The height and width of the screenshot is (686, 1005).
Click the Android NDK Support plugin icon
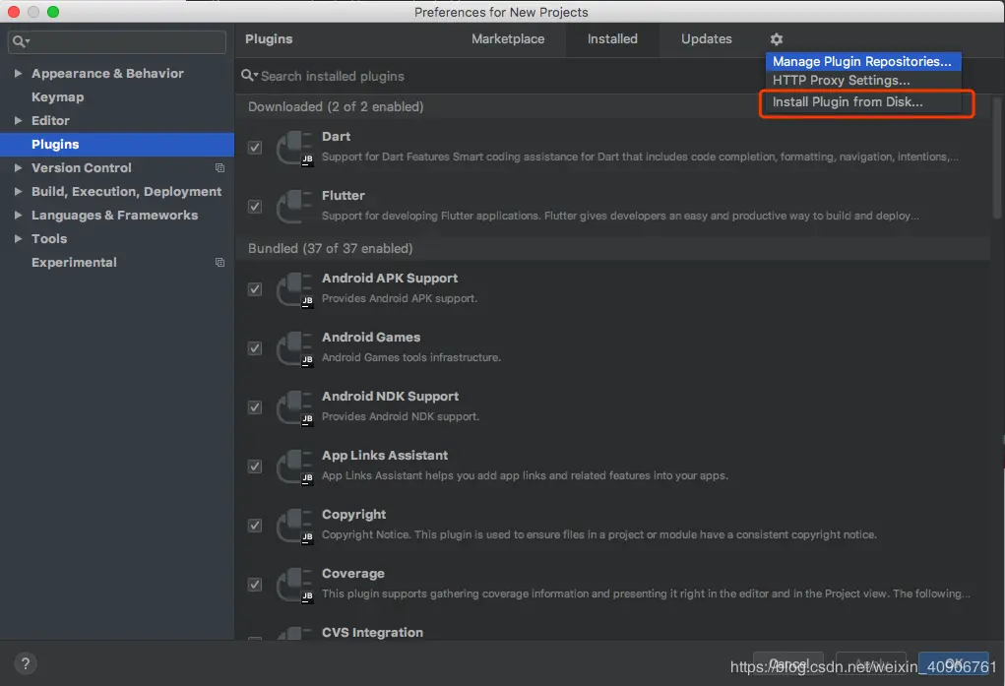coord(295,407)
